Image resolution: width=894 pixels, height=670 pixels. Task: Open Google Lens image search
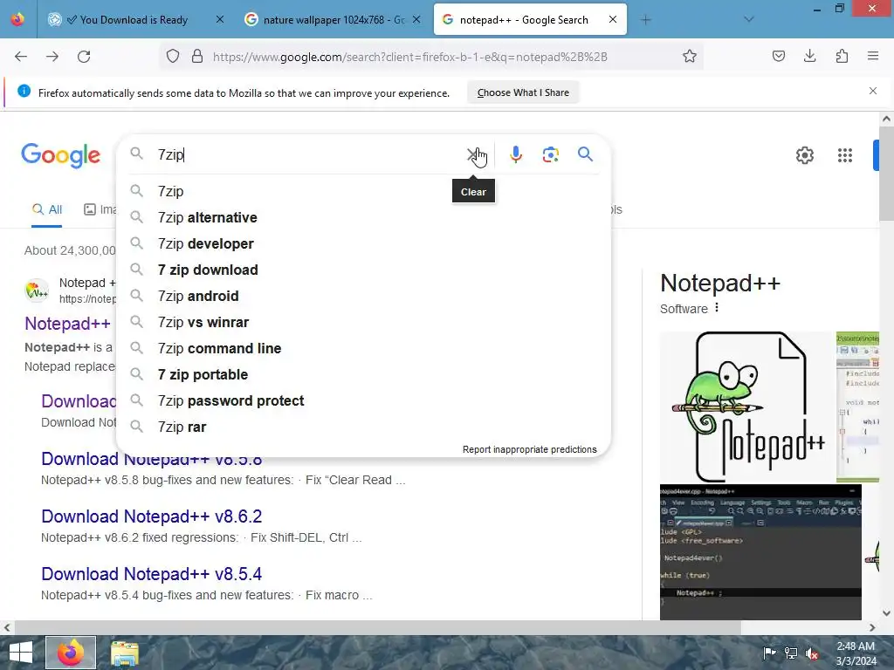pyautogui.click(x=550, y=154)
